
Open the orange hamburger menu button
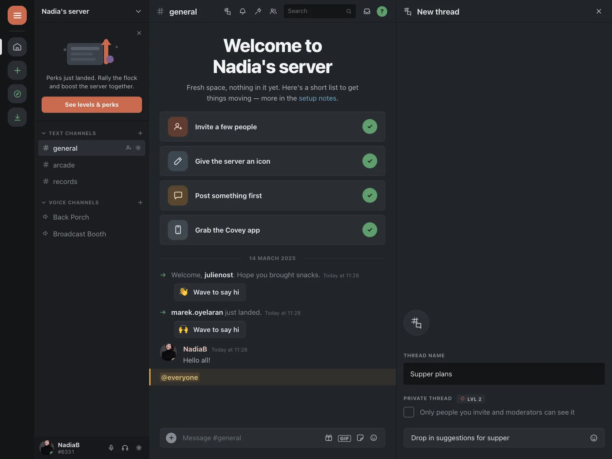(x=17, y=15)
